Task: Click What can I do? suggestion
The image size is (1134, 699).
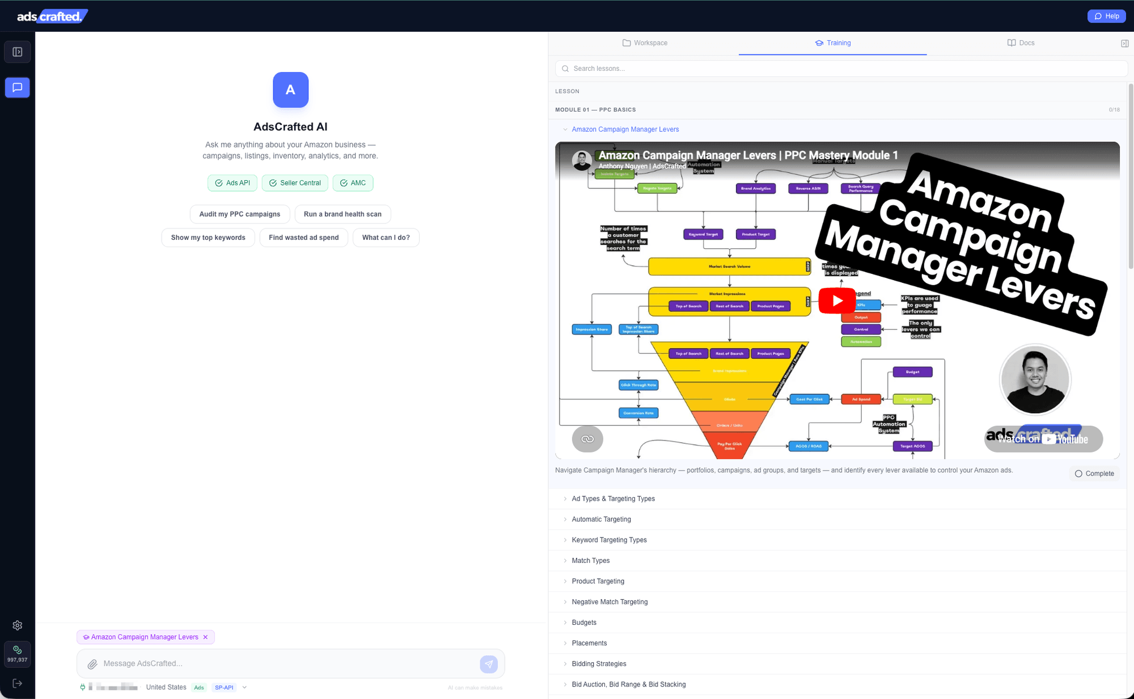Action: (386, 238)
